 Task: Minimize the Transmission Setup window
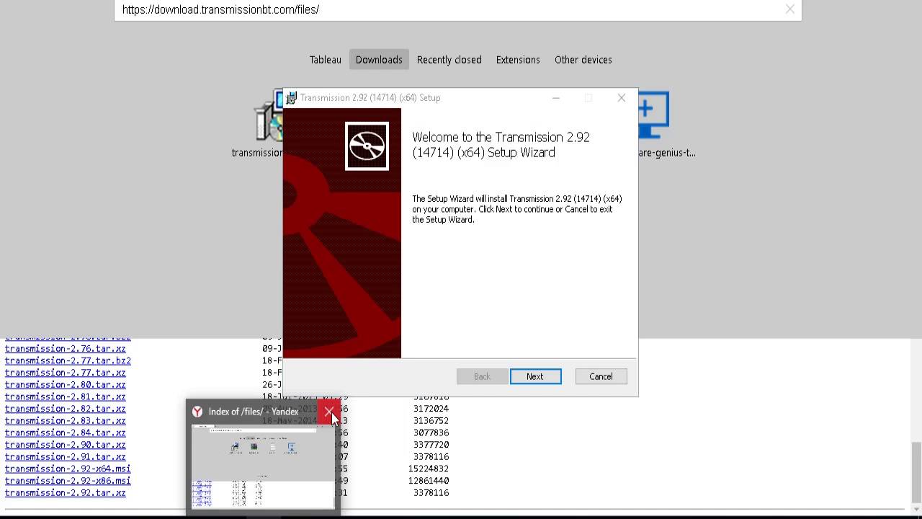[x=556, y=98]
